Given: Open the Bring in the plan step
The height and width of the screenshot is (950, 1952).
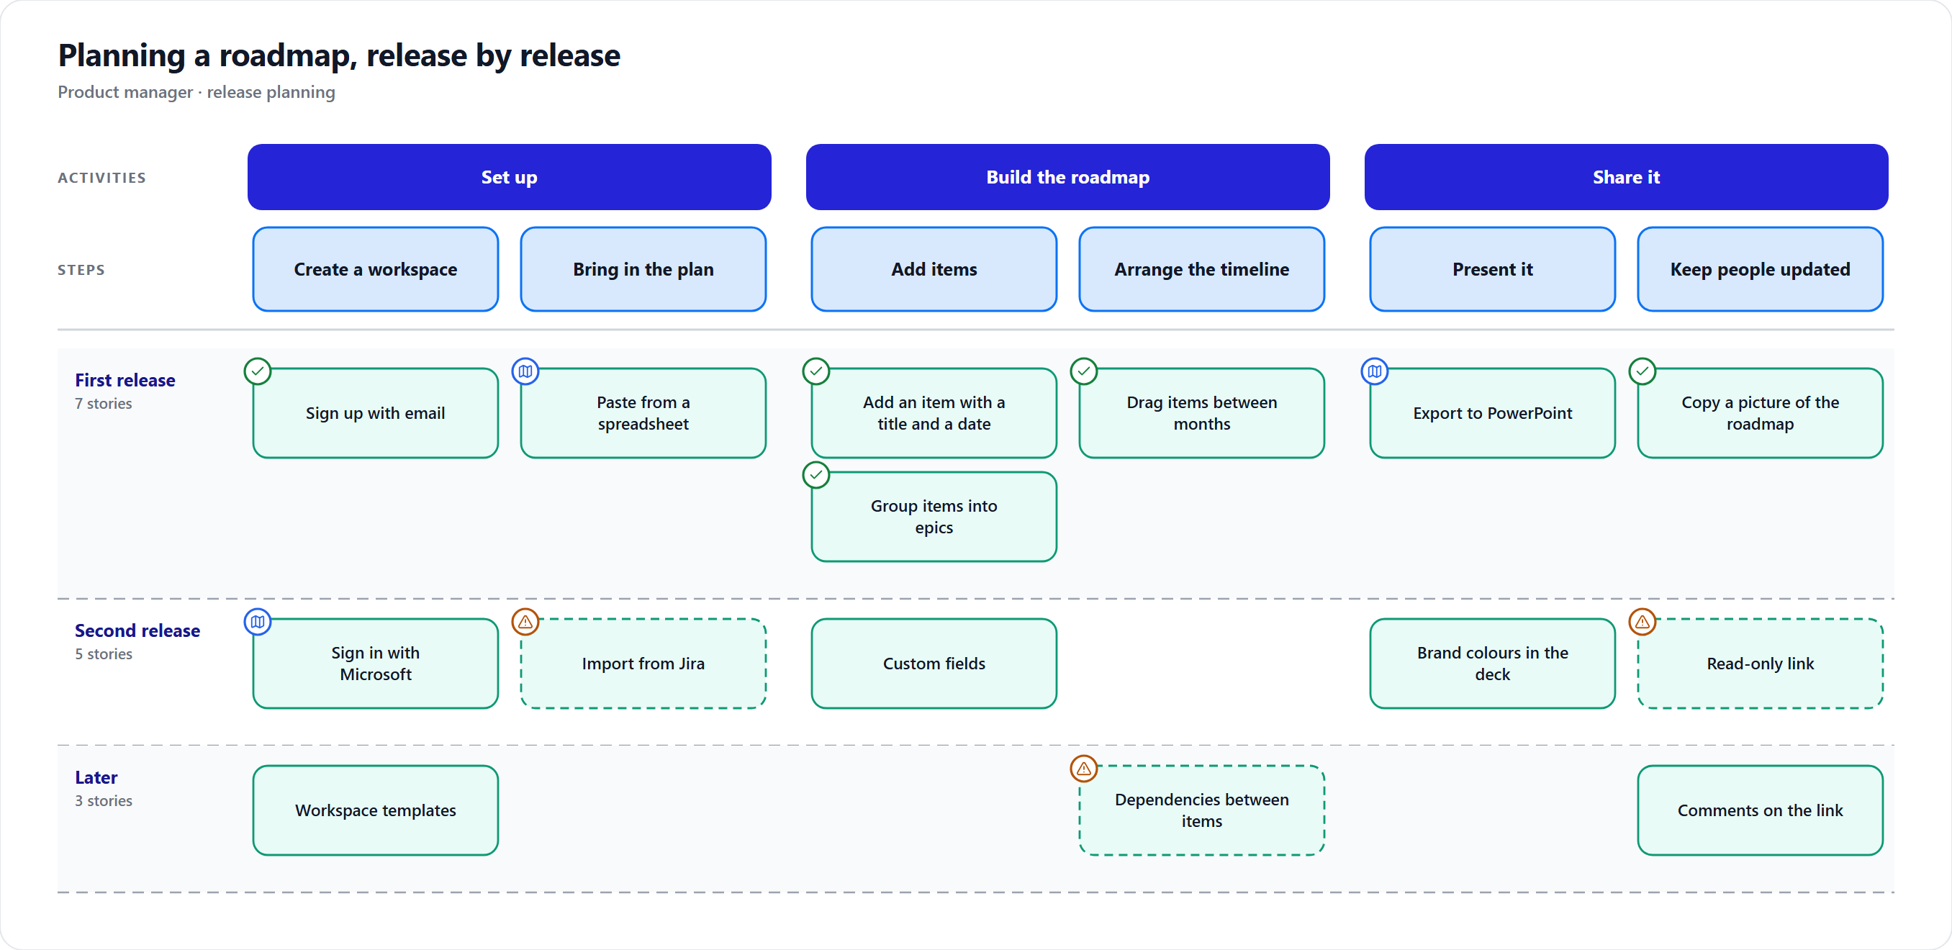Looking at the screenshot, I should [x=643, y=269].
